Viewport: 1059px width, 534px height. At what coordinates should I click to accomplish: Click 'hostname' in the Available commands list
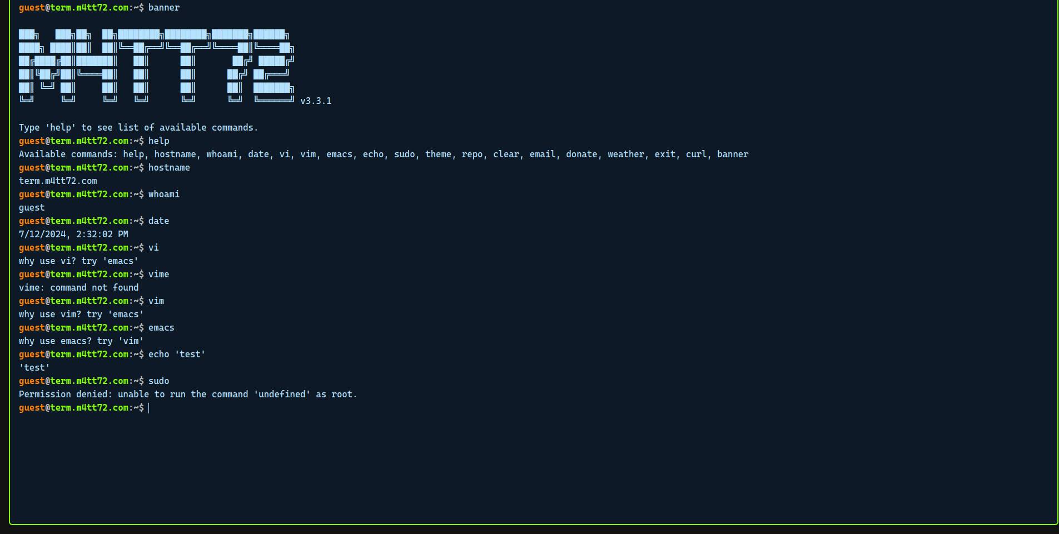(175, 154)
